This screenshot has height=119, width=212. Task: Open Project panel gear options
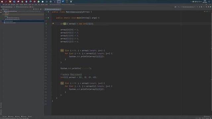click(x=41, y=9)
